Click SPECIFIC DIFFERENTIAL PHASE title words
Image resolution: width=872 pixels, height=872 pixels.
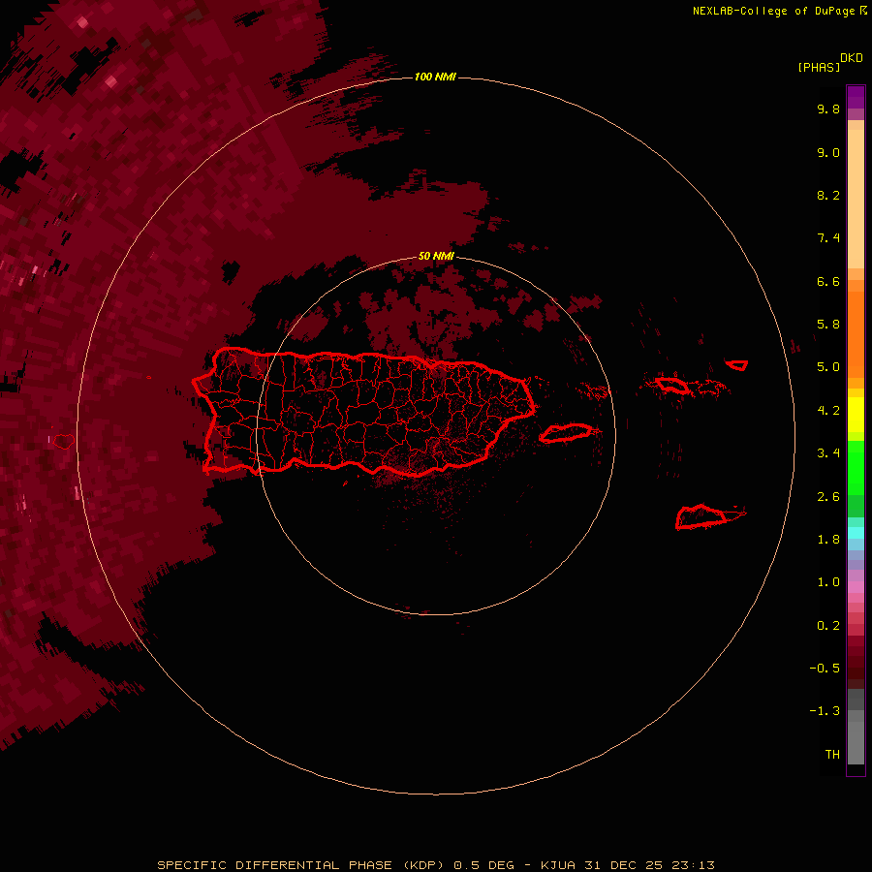point(275,865)
